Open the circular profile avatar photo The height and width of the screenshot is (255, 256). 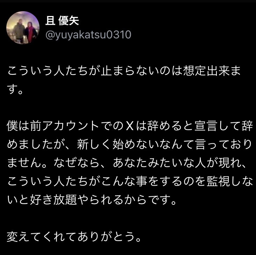23,28
